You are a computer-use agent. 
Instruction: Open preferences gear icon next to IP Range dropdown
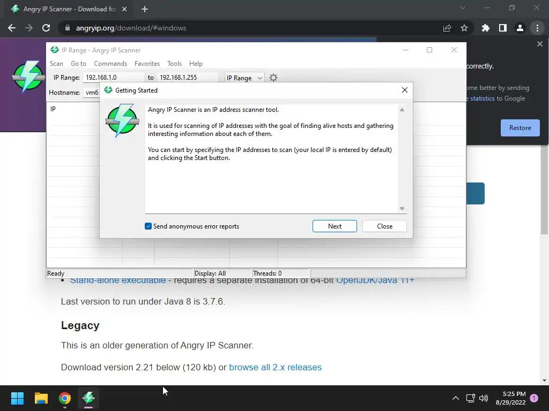point(273,78)
